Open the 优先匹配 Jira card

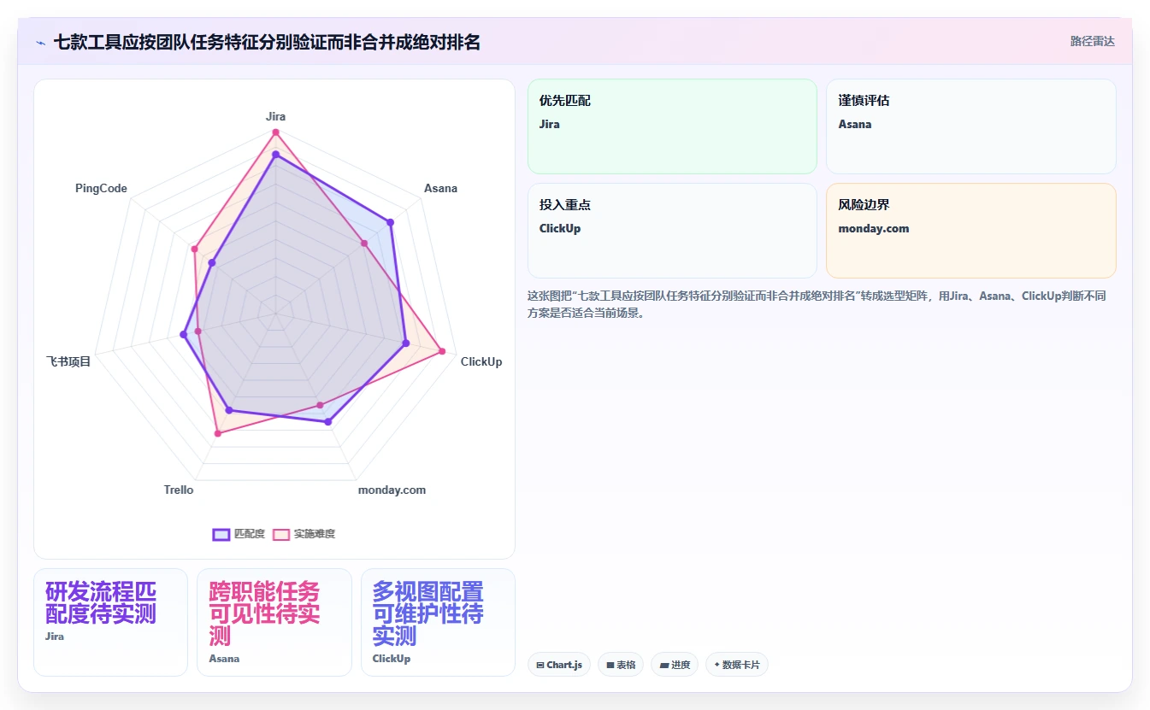click(672, 126)
